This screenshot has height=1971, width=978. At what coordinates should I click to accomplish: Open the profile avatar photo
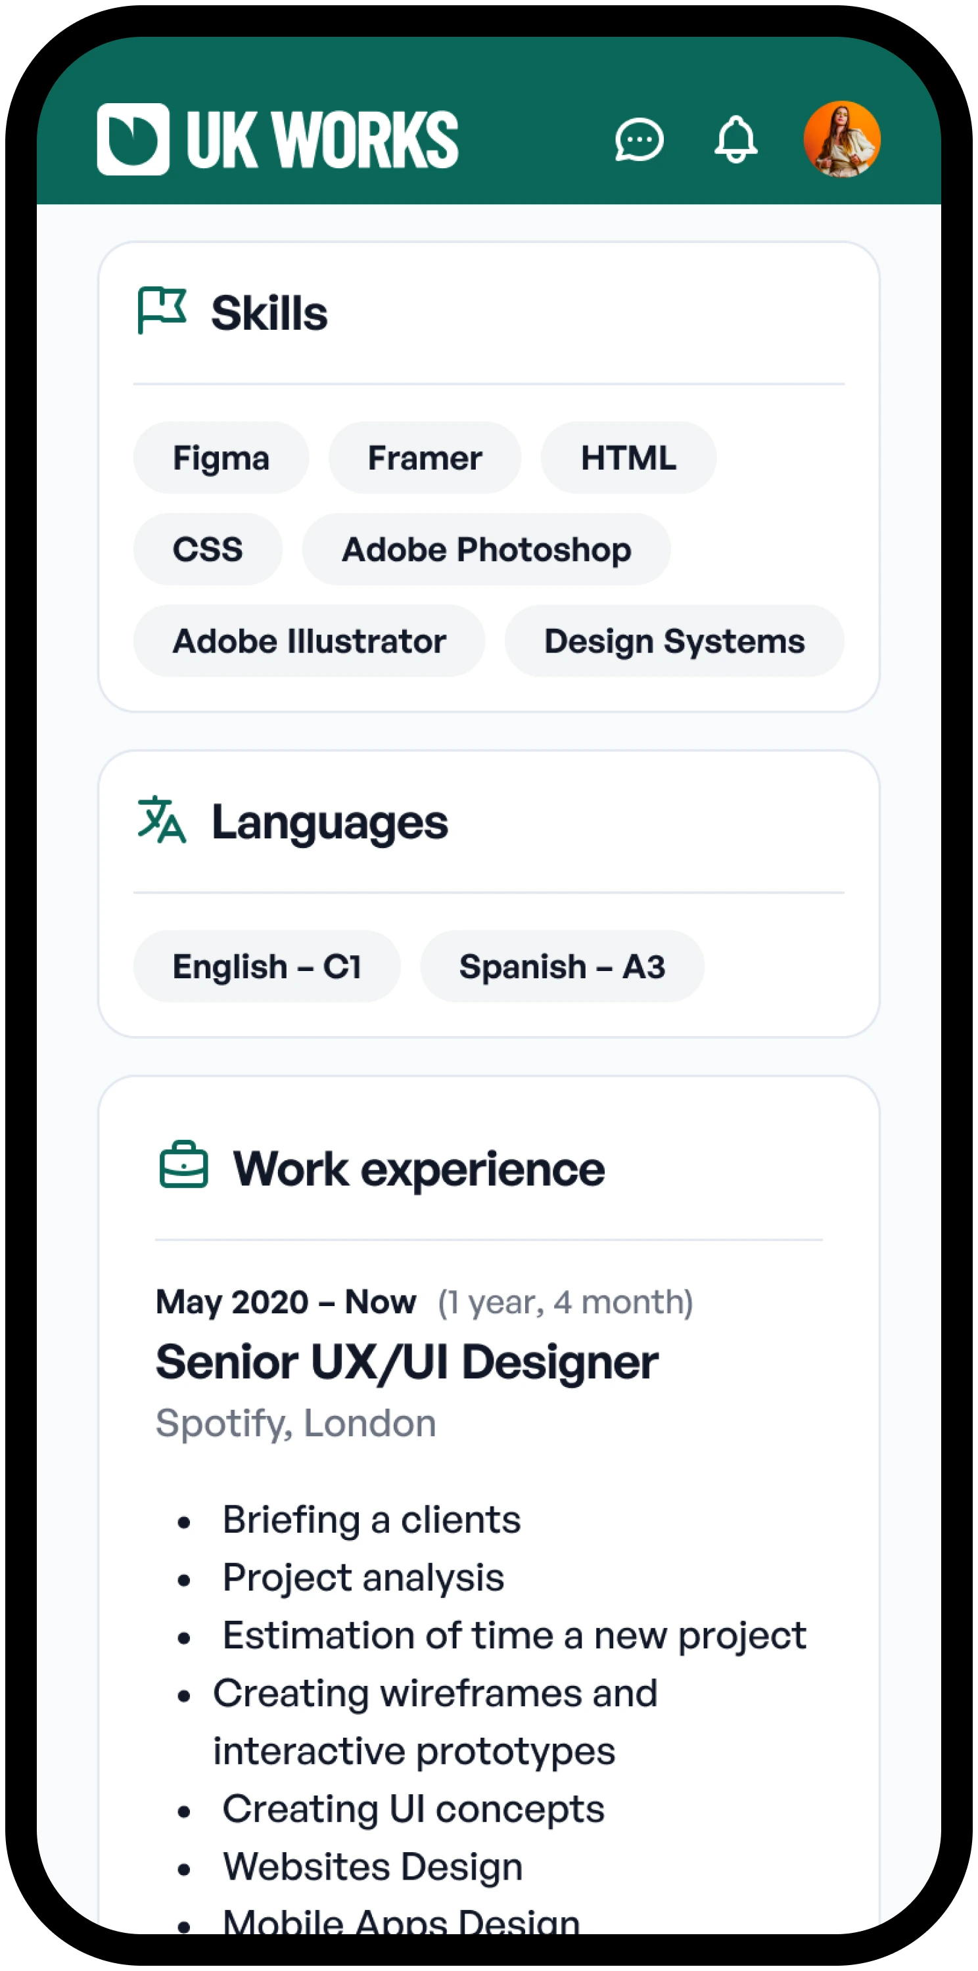click(842, 139)
